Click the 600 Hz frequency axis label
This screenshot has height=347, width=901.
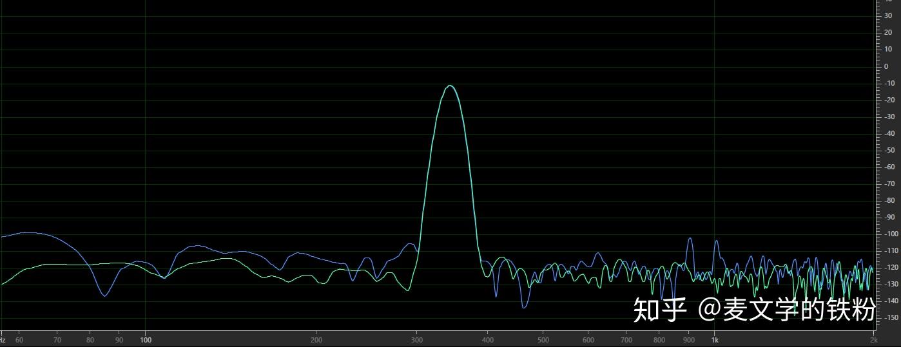tap(588, 340)
